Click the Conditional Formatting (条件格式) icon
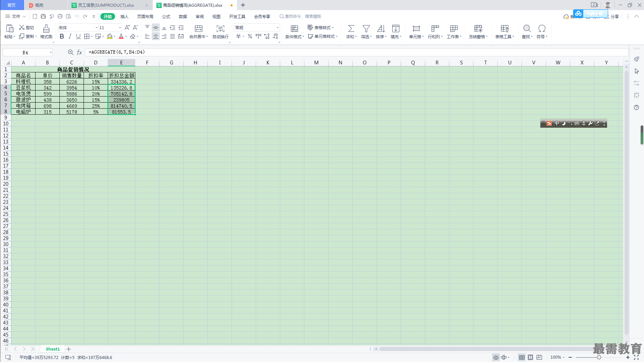The height and width of the screenshot is (362, 644). point(294,28)
